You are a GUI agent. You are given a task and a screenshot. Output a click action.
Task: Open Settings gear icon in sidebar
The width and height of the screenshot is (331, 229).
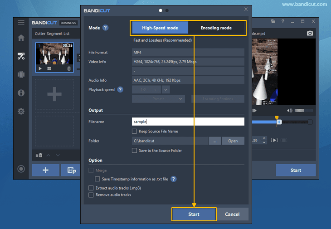tap(21, 111)
